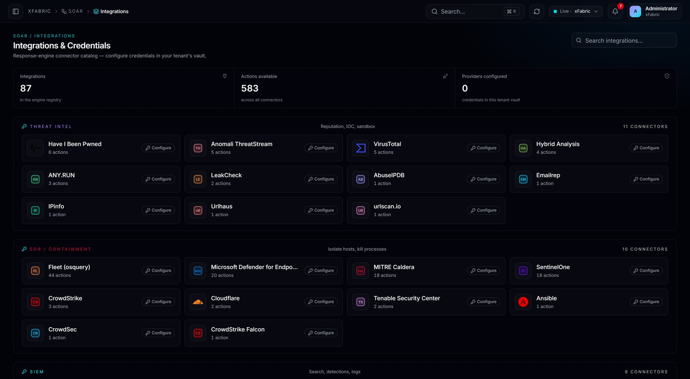Click the Microsoft Defender MDE icon

click(198, 271)
